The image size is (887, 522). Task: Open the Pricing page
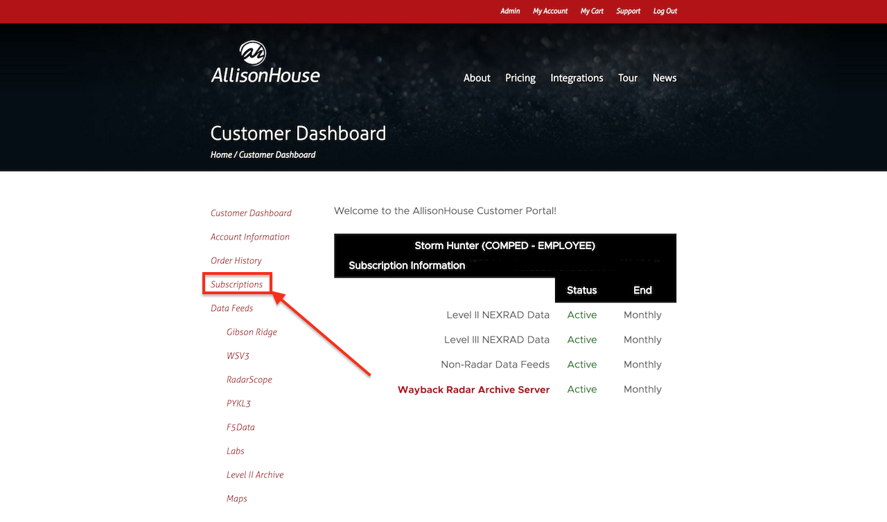tap(520, 78)
